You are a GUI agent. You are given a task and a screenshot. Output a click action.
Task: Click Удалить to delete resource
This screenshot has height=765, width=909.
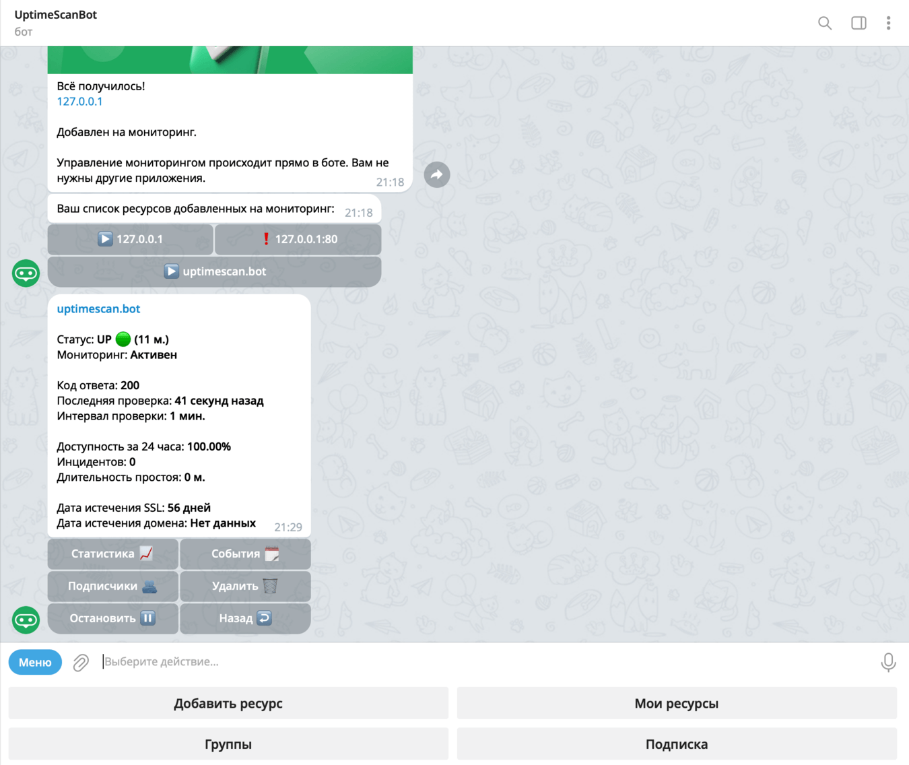(x=245, y=586)
